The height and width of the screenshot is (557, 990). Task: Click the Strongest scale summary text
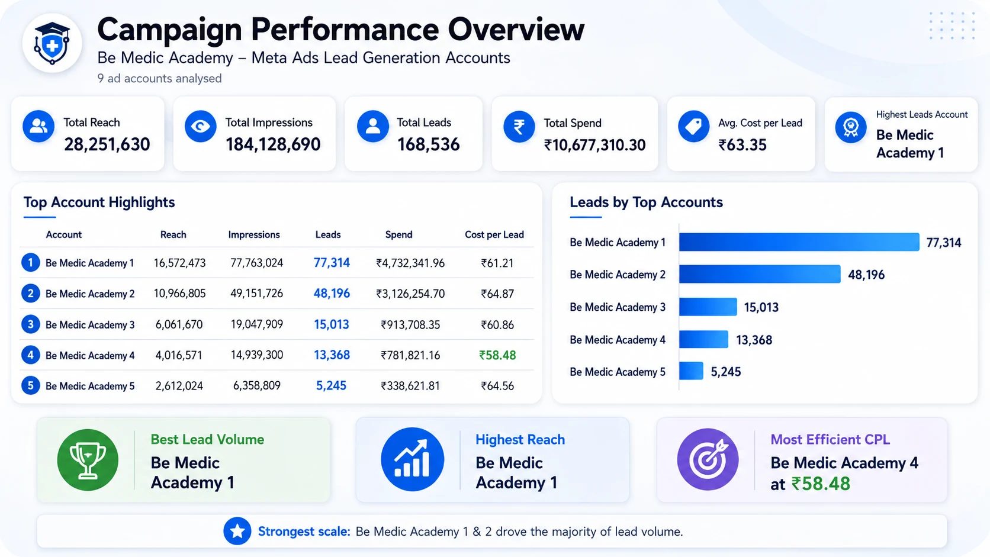pos(470,532)
